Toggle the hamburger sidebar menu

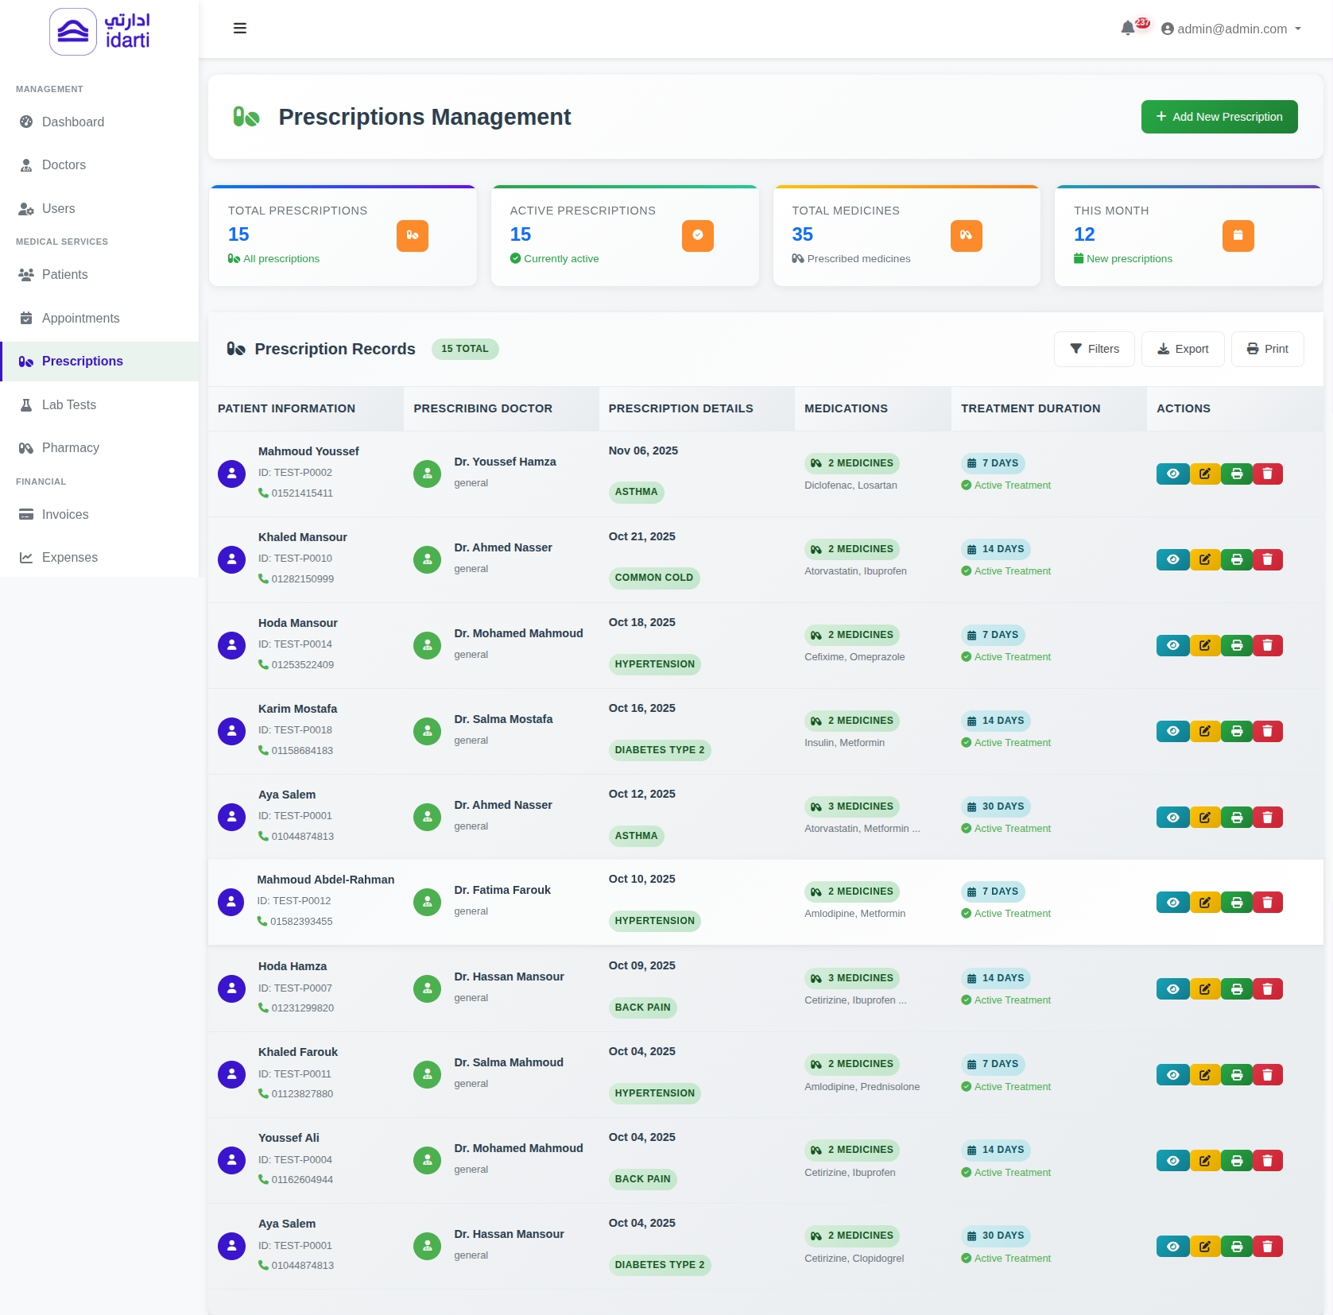(239, 29)
